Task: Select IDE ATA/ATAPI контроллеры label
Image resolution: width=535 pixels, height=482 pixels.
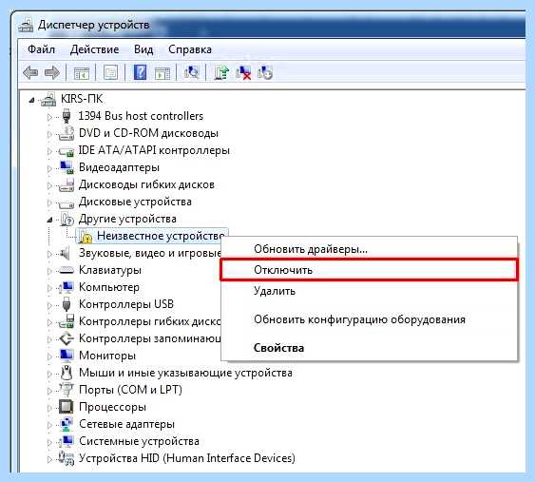Action: pos(154,150)
